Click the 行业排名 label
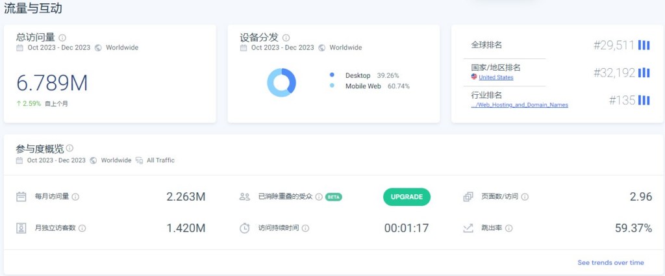 click(486, 95)
